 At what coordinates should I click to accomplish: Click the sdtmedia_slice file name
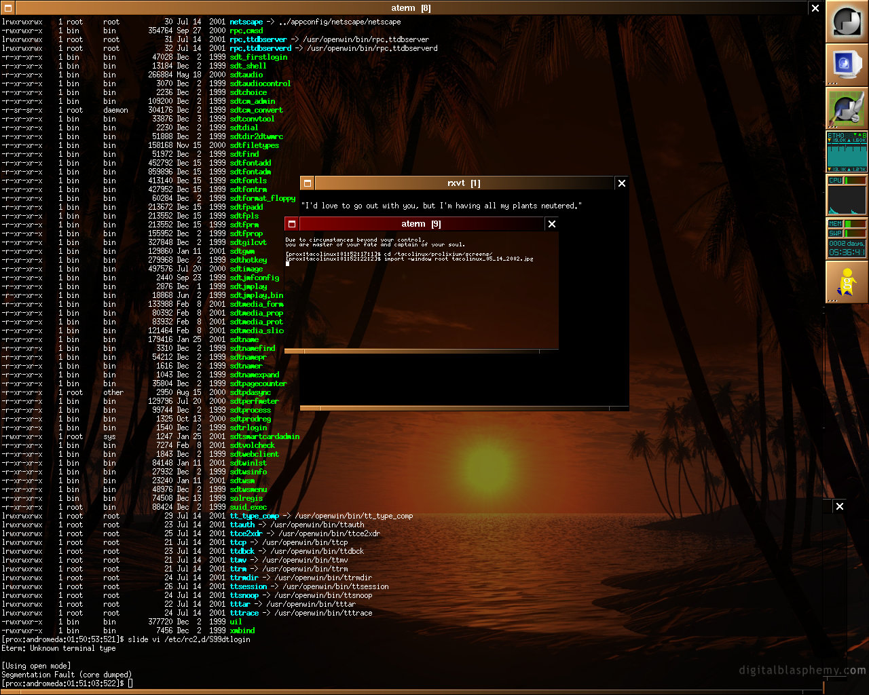point(257,331)
